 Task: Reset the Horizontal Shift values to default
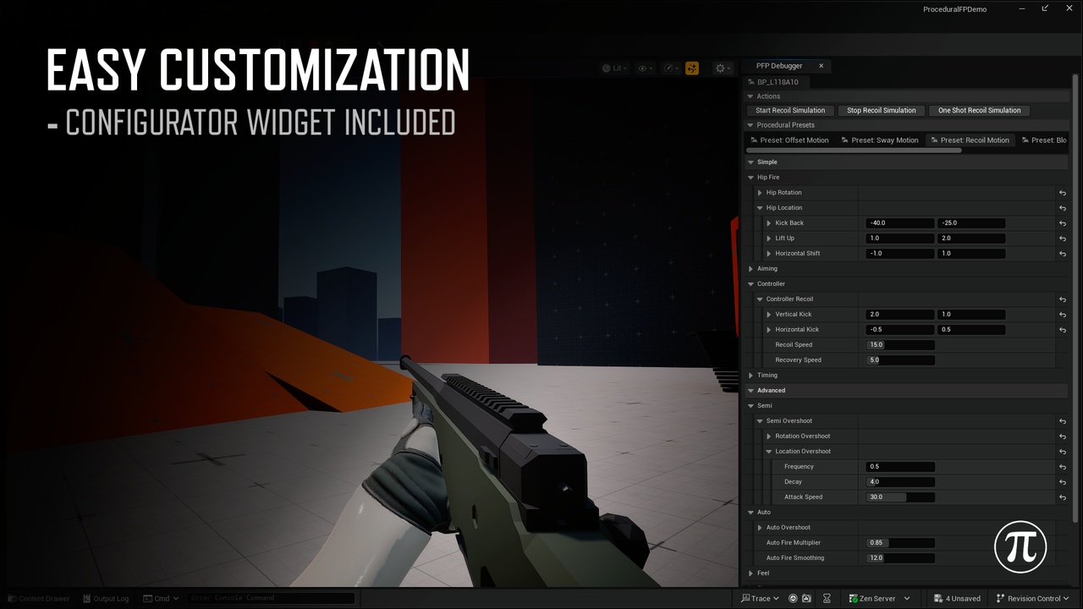[1063, 254]
